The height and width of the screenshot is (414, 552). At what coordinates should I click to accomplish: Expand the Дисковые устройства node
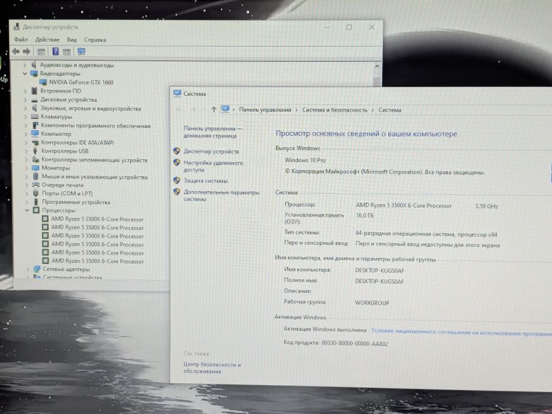click(x=25, y=99)
